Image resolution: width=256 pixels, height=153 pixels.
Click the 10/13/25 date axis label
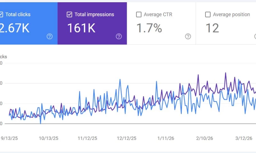coord(49,138)
